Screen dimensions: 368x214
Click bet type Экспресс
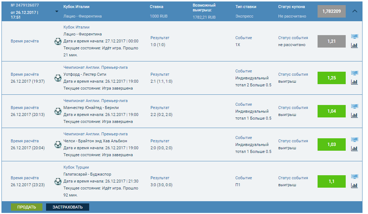pyautogui.click(x=244, y=16)
